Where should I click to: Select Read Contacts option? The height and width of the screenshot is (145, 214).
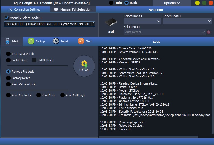[8, 95]
